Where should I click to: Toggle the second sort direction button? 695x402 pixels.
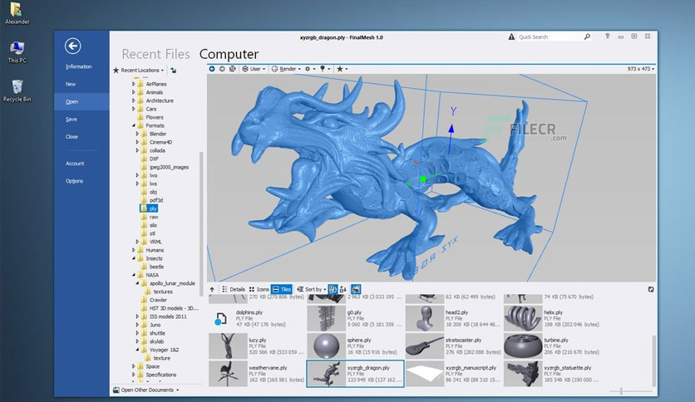343,290
